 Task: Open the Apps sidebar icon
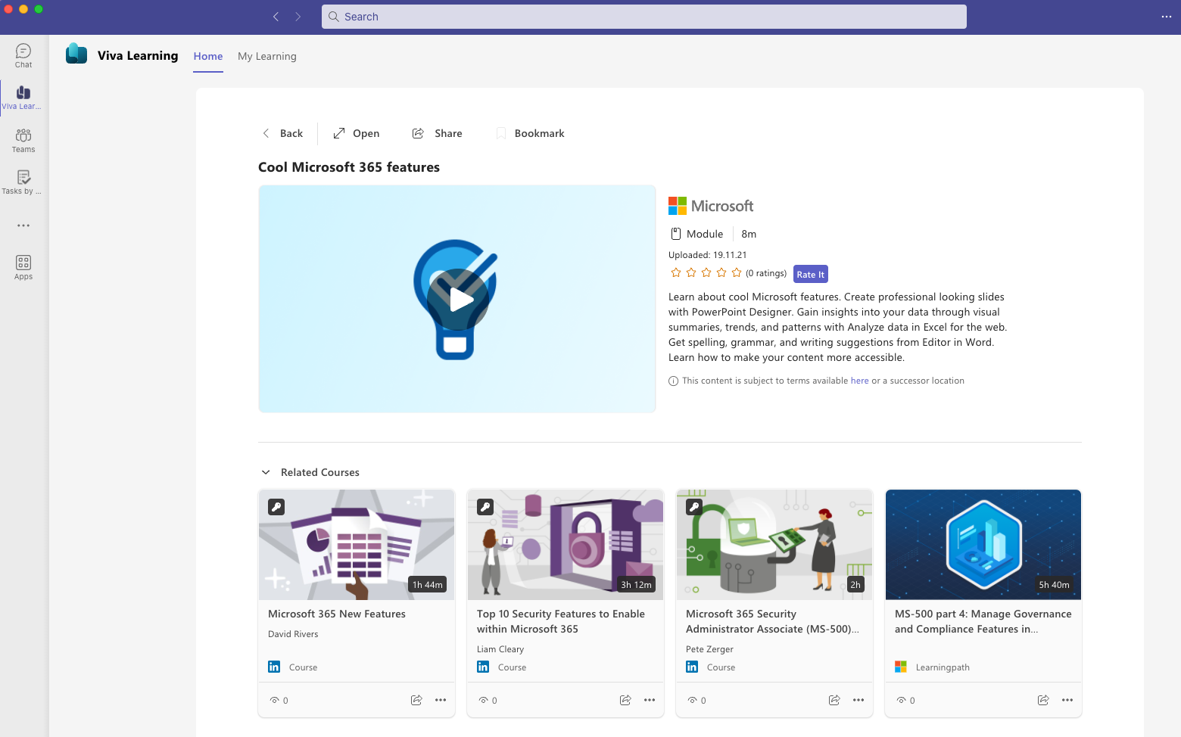[x=23, y=267]
